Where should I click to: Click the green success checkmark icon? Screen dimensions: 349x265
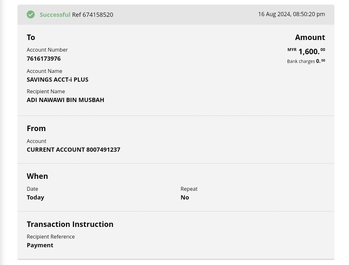(31, 15)
